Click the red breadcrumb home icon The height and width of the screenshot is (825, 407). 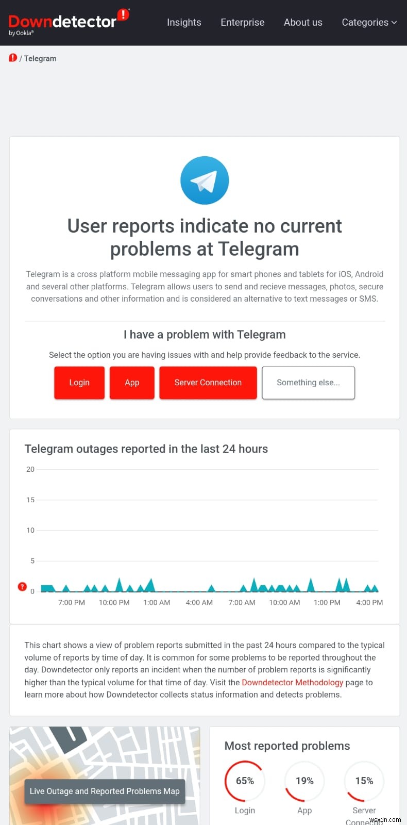(13, 58)
